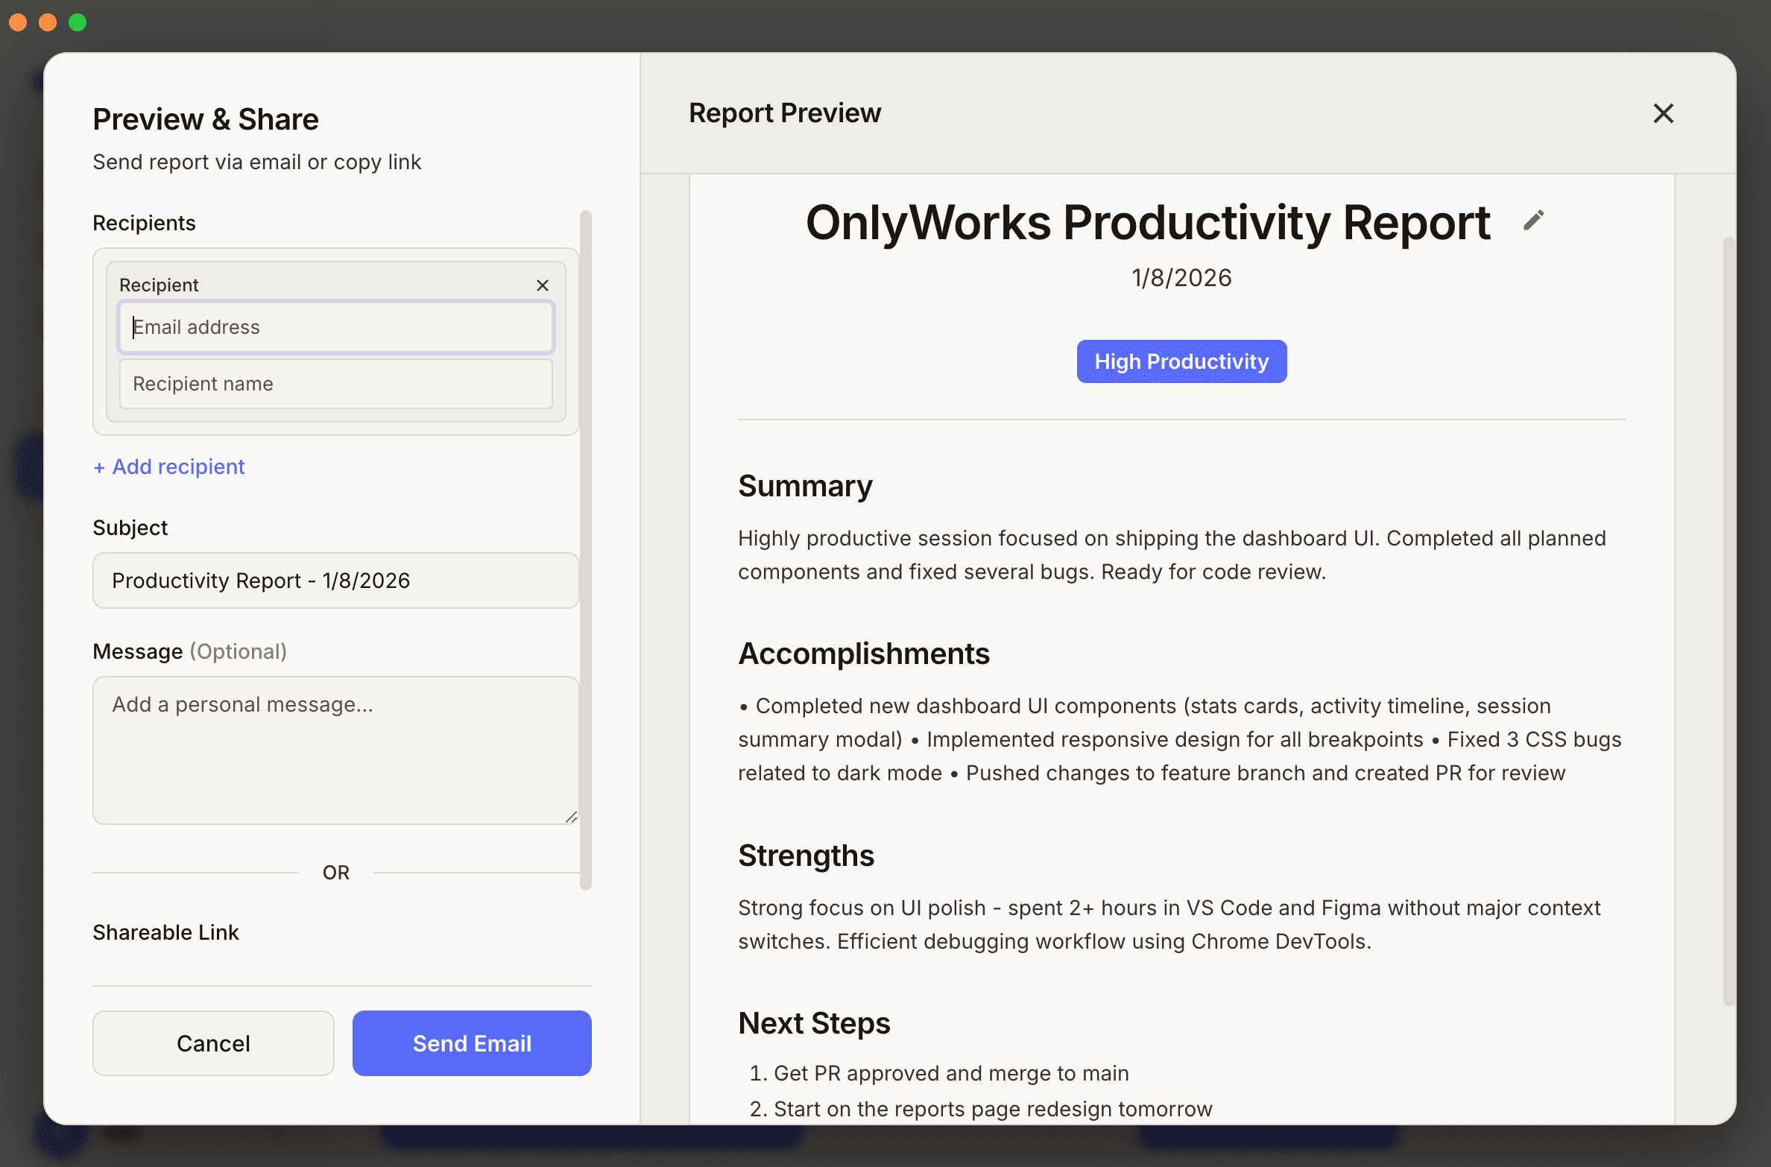Click the Recipient name field
This screenshot has width=1771, height=1167.
click(335, 383)
